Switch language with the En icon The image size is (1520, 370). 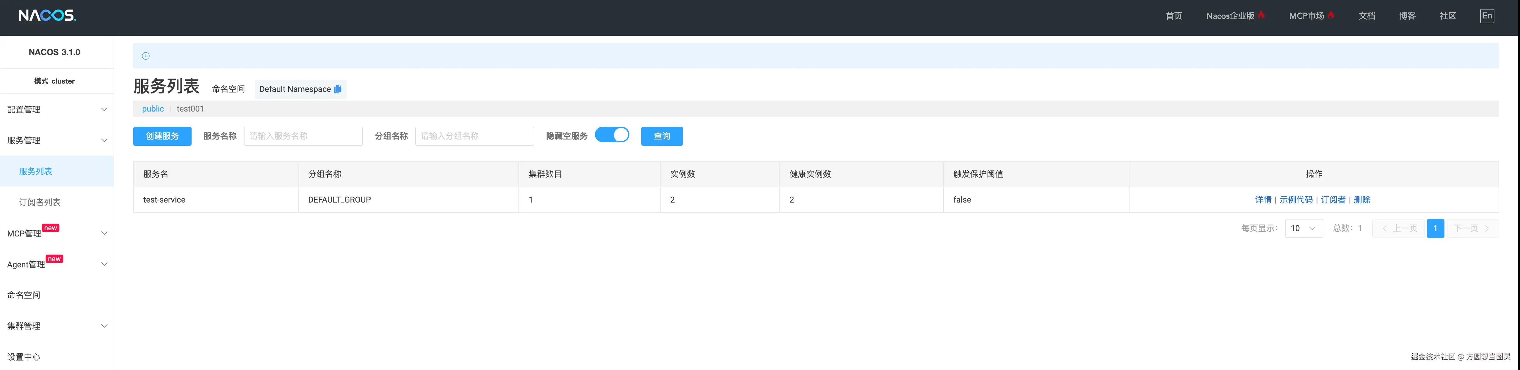[1486, 16]
